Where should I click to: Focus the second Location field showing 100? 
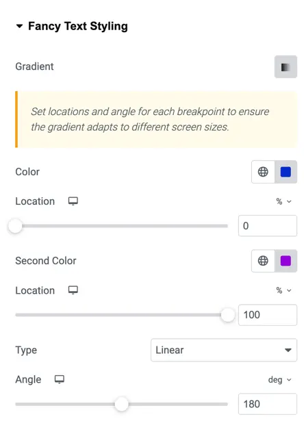tap(268, 315)
